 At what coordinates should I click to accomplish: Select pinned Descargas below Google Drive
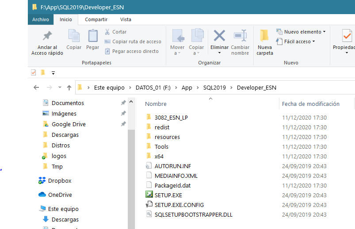(x=65, y=135)
